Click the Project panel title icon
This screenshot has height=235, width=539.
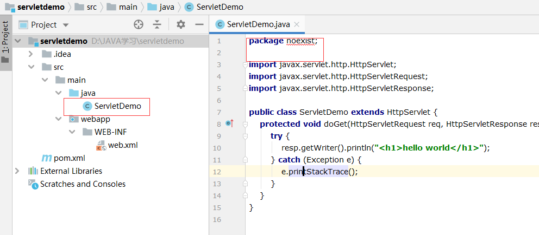[x=23, y=25]
